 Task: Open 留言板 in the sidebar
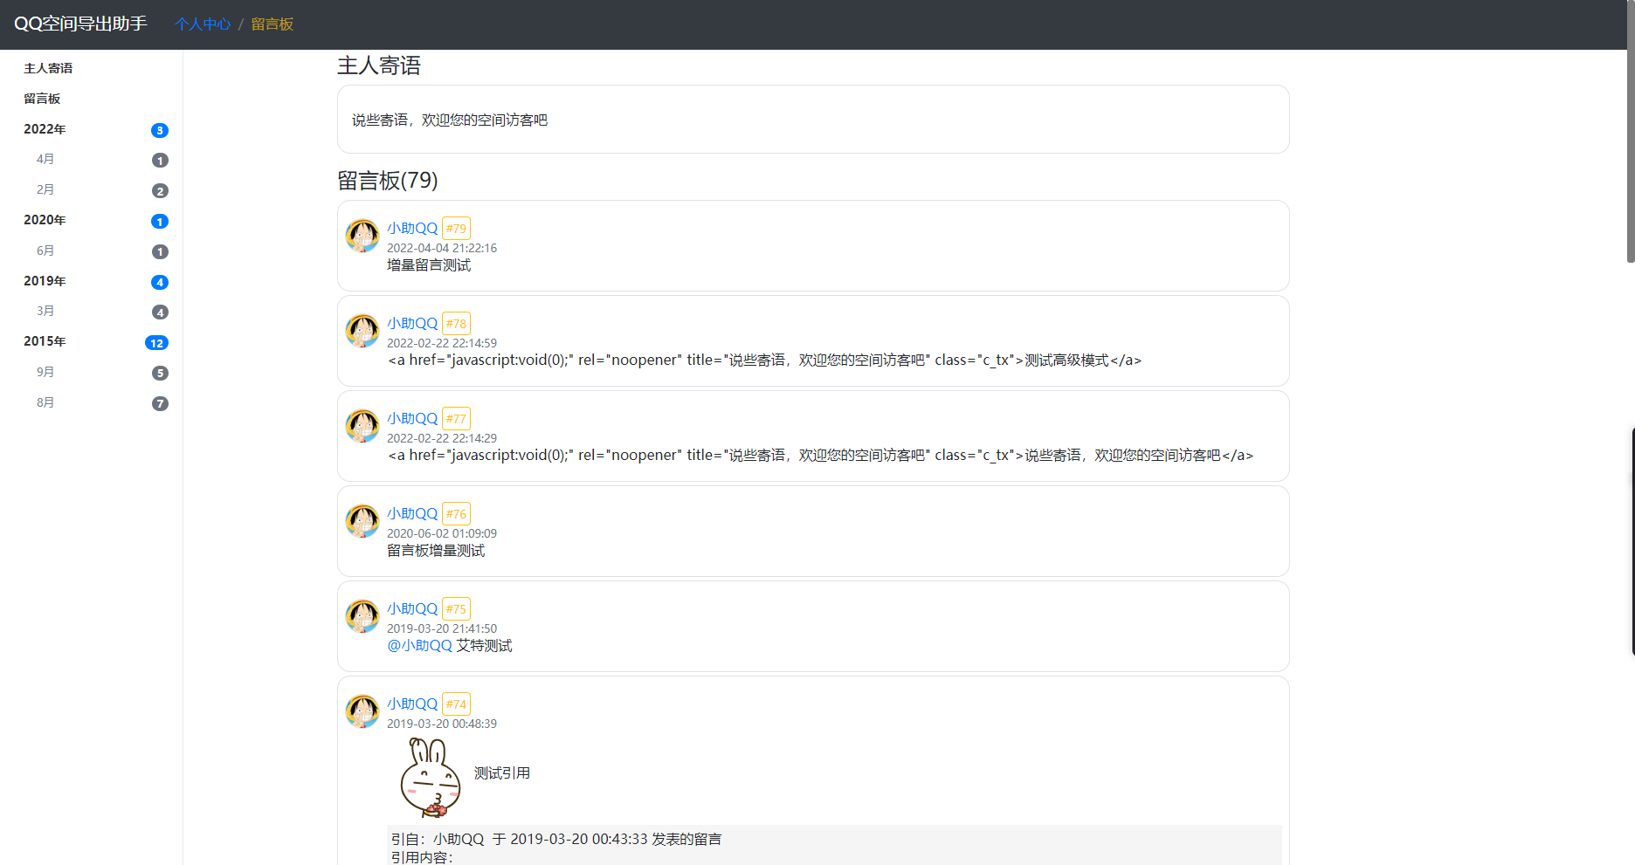[x=42, y=99]
